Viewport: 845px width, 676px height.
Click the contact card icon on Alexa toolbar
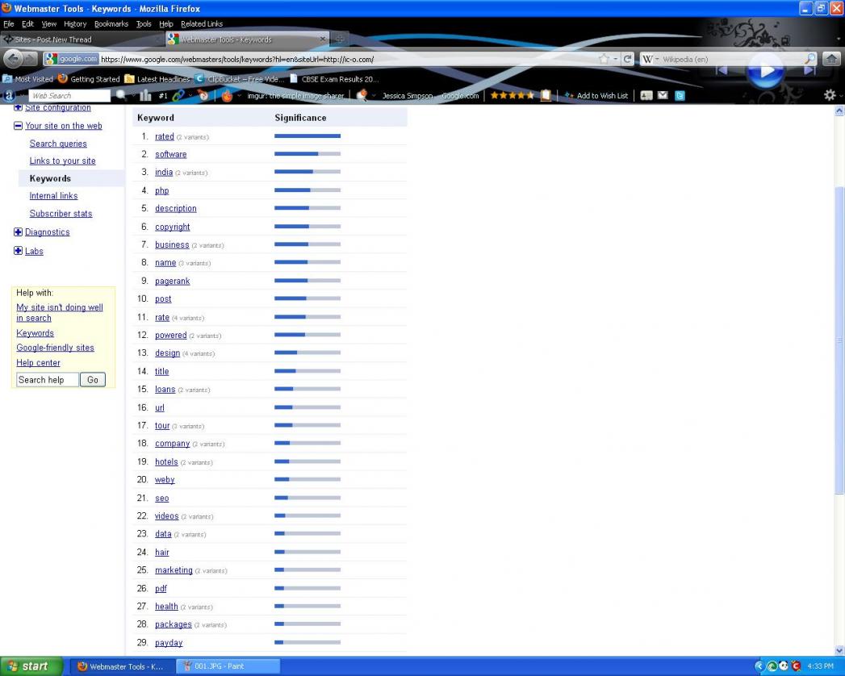[x=646, y=95]
